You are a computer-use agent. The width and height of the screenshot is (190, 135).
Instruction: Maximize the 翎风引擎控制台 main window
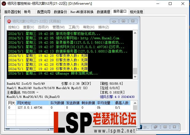point(170,4)
